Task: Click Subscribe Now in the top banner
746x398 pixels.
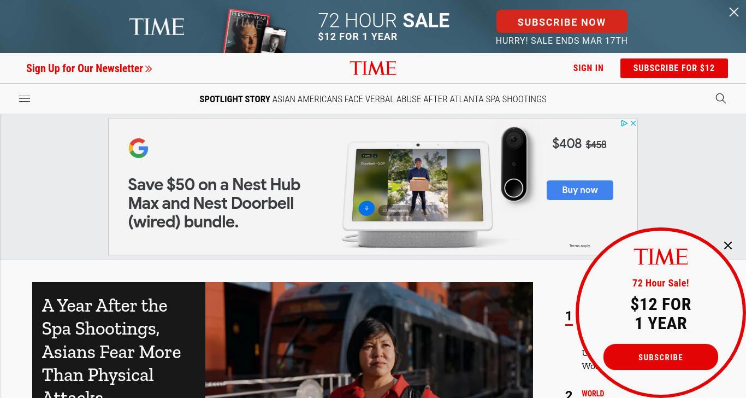Action: (x=561, y=22)
